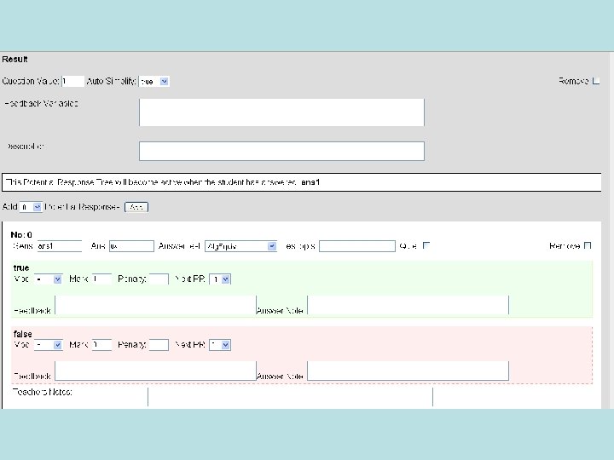Click the Mark field in the true branch
The image size is (614, 460).
pos(101,279)
